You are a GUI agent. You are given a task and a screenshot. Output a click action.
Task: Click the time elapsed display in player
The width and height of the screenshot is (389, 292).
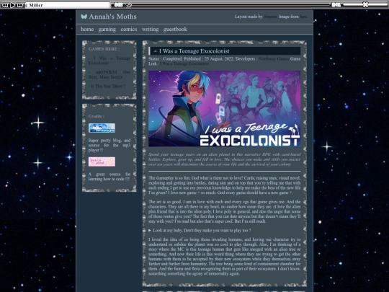[118, 5]
